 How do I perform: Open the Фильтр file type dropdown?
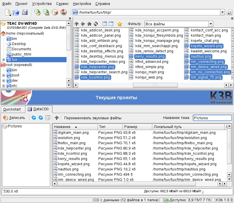[210, 24]
